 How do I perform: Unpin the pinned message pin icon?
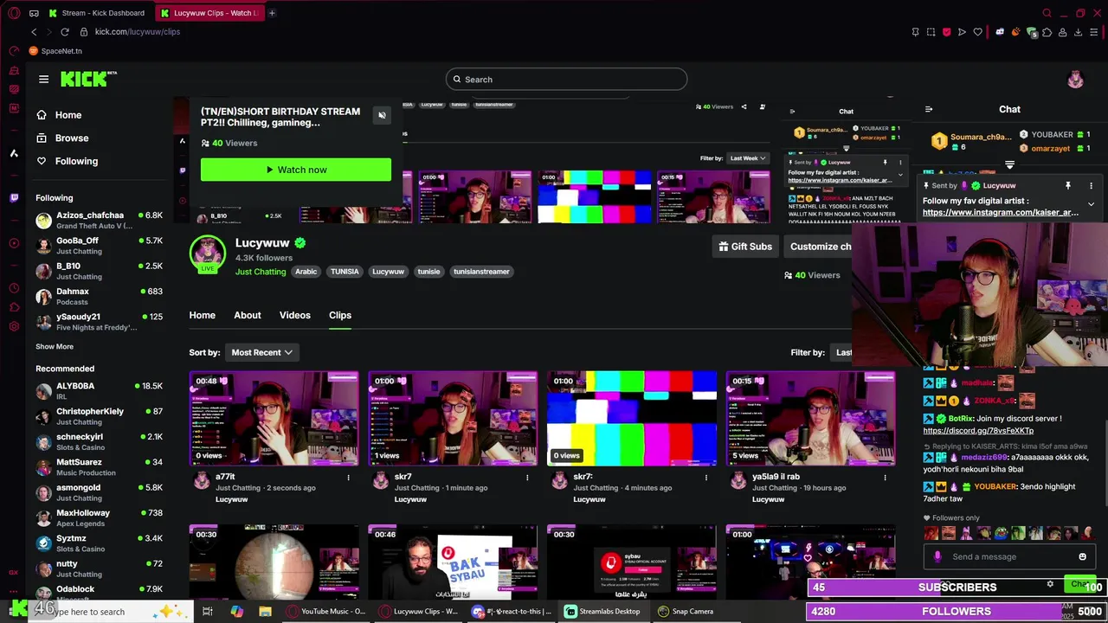pos(1068,186)
